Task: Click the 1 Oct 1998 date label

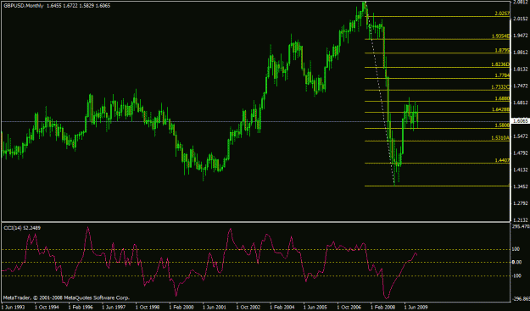Action: click(147, 308)
